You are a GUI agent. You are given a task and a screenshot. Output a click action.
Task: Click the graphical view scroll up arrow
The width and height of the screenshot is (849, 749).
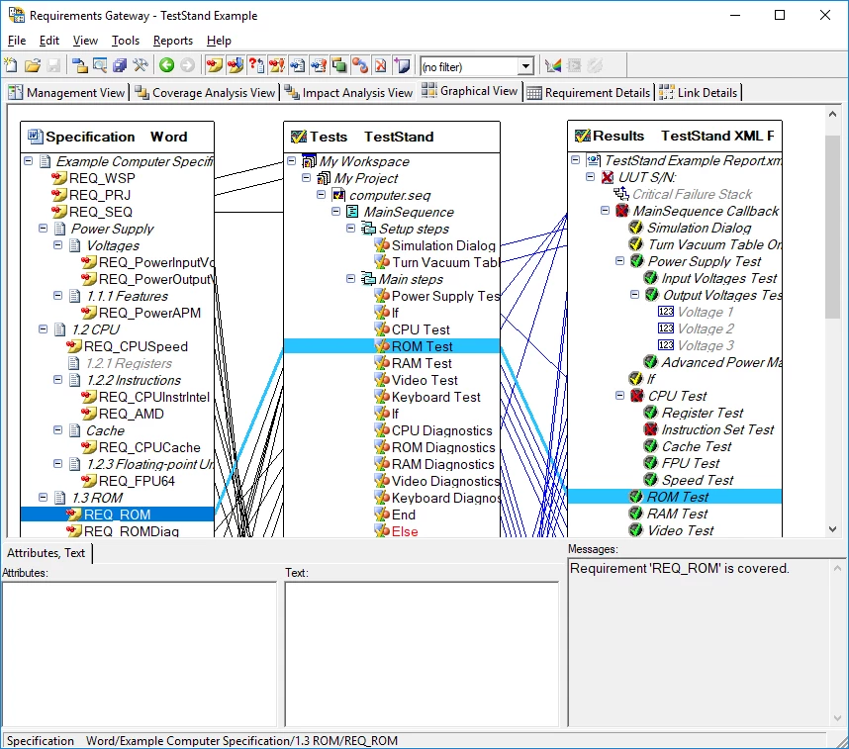pos(832,114)
